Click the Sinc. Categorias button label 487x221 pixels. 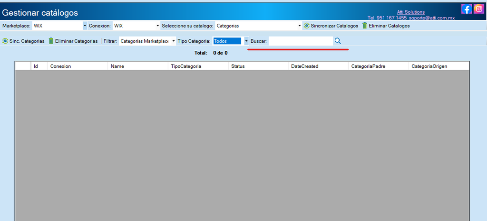tap(27, 41)
